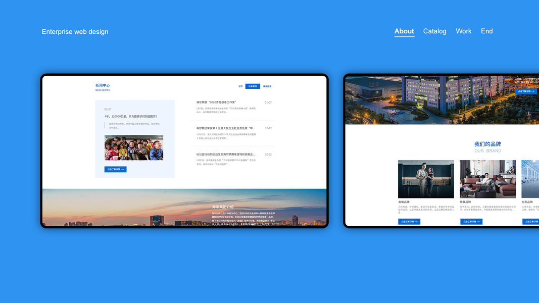Click the detail button in the featured news card
Image resolution: width=539 pixels, height=303 pixels.
pyautogui.click(x=116, y=169)
